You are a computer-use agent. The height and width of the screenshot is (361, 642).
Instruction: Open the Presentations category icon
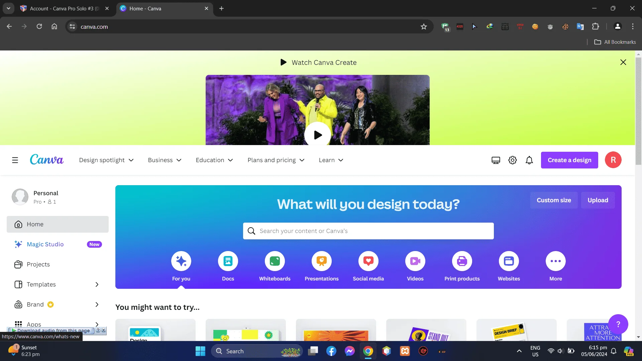(x=322, y=261)
